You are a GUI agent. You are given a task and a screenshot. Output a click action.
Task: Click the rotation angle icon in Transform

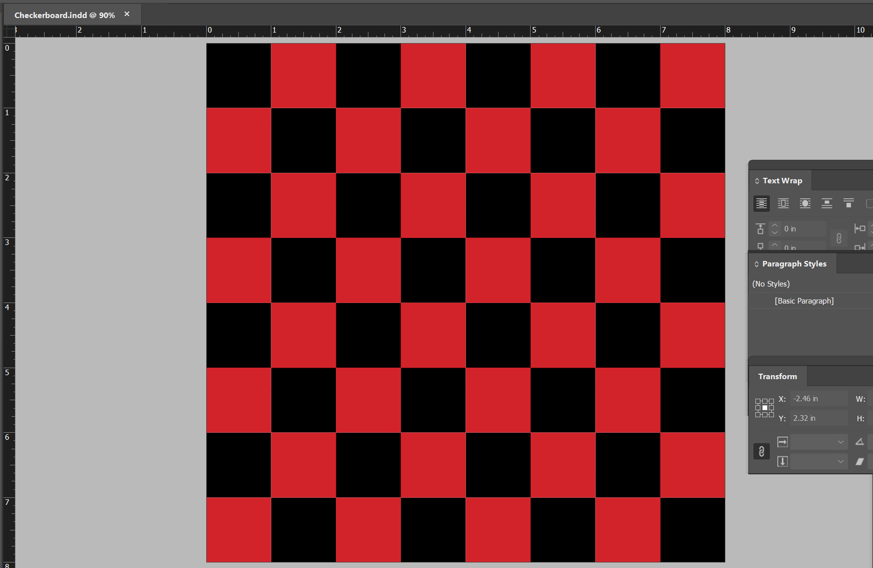[859, 442]
